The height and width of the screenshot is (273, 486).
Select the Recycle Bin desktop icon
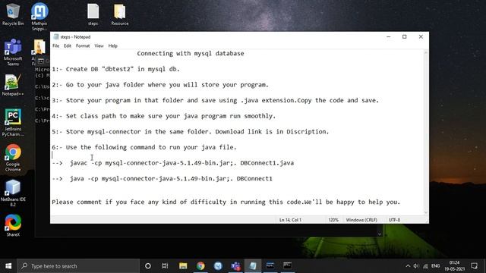(x=13, y=14)
